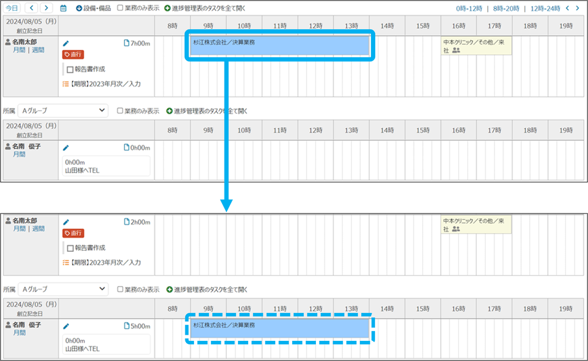Open the 中本クリニック schedule in top timeline
This screenshot has width=588, height=361.
click(x=476, y=46)
